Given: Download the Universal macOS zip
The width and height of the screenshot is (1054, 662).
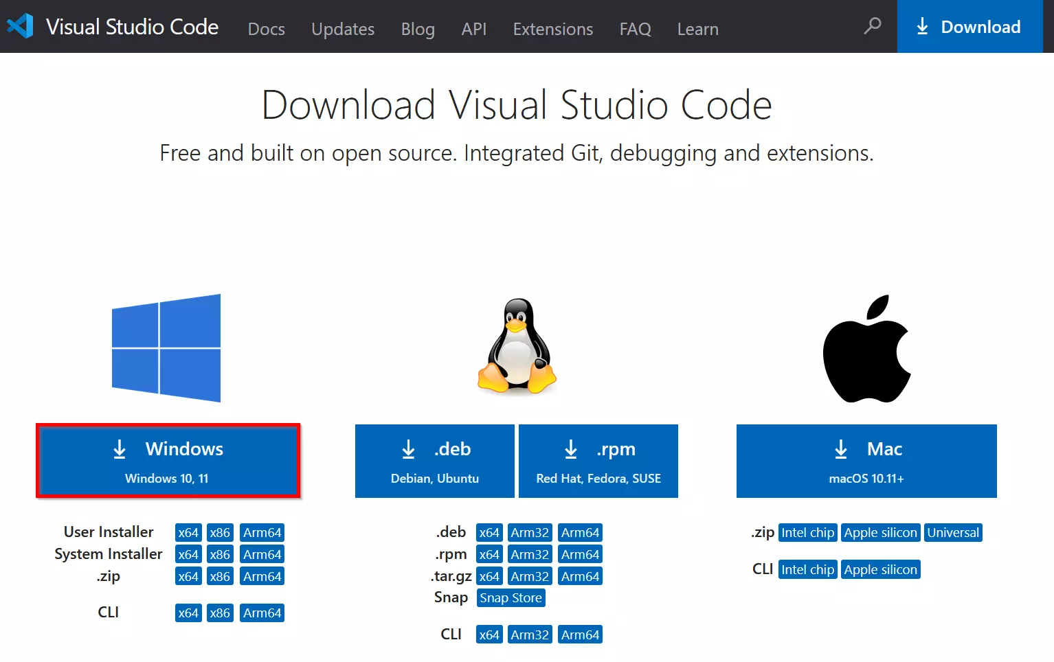Looking at the screenshot, I should pyautogui.click(x=953, y=532).
